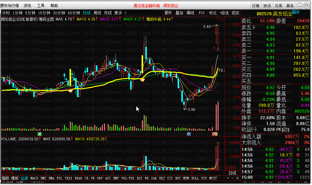Apply the EMV indicator
Screen dimensions: 312x185
point(116,178)
